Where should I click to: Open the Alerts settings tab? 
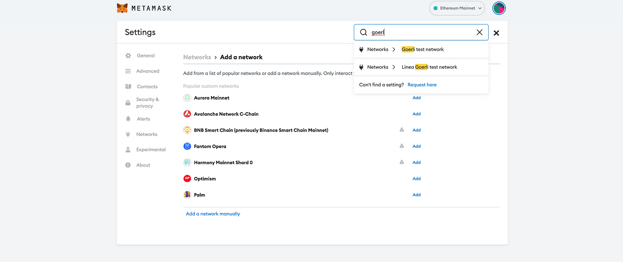point(143,119)
